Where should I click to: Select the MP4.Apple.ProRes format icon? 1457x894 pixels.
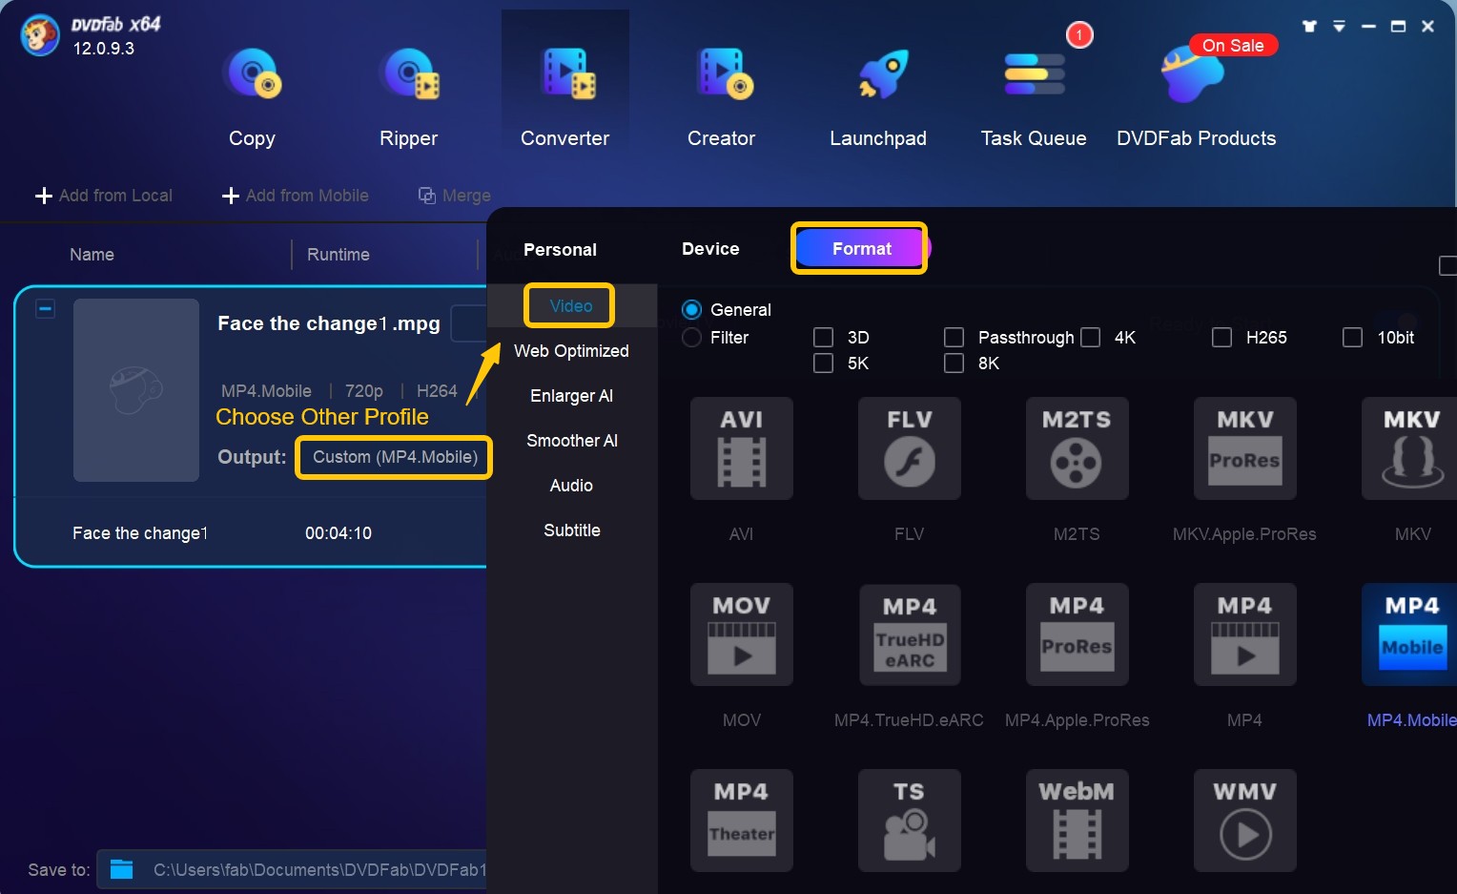point(1077,634)
